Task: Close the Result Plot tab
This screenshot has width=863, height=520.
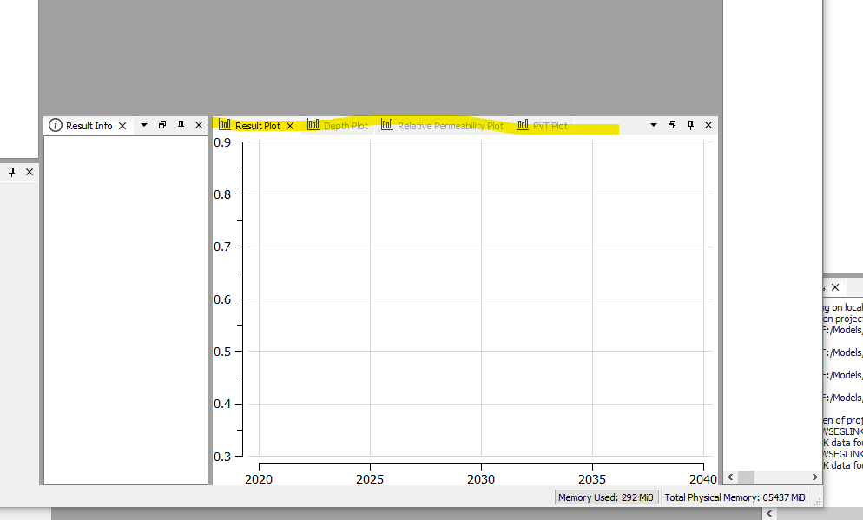Action: 289,125
